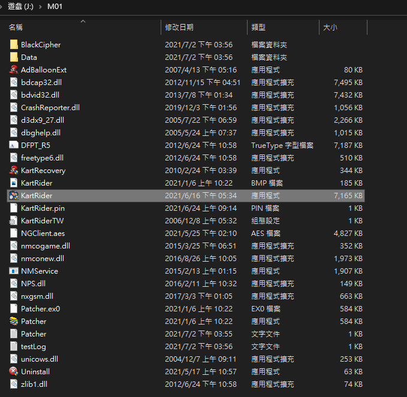
Task: Click the nmcogame.dll file icon
Action: click(x=14, y=246)
